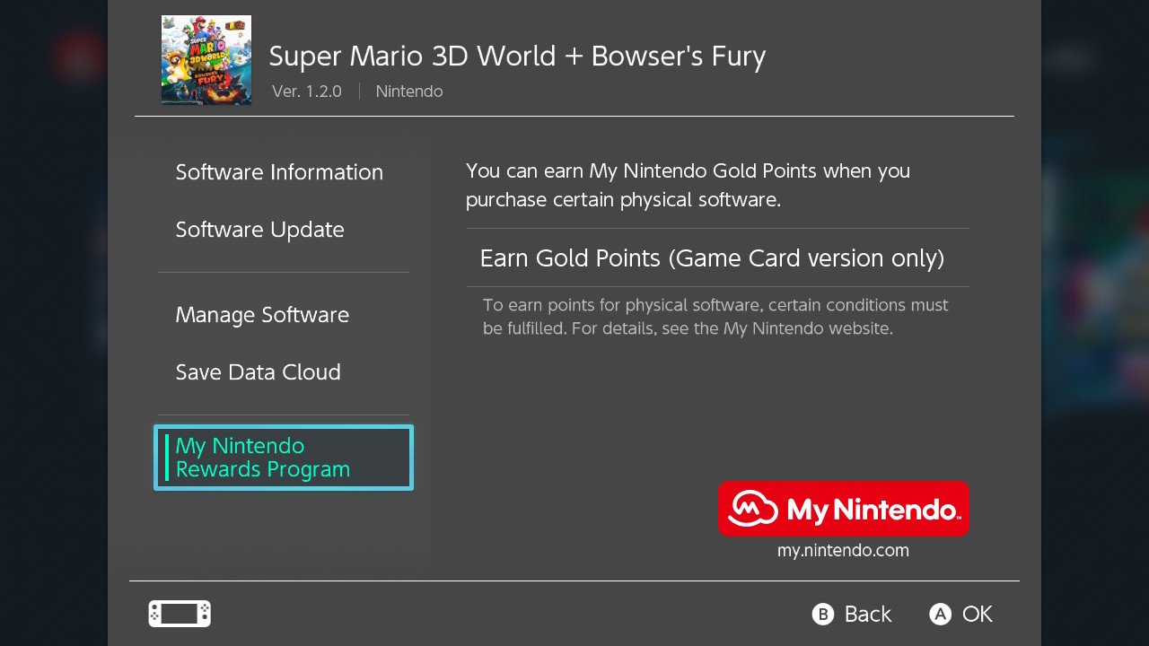Image resolution: width=1149 pixels, height=646 pixels.
Task: Click the Nintendo publisher name under the title
Action: [409, 92]
